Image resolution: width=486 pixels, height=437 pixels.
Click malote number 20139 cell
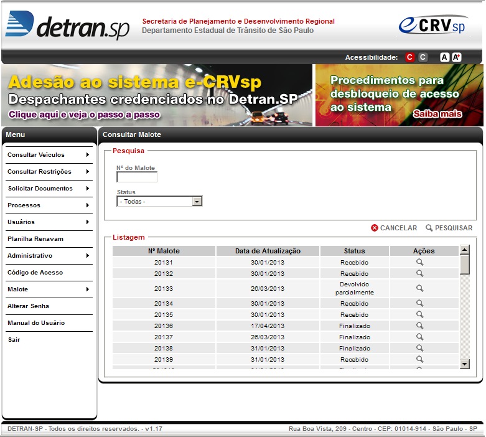(x=164, y=359)
